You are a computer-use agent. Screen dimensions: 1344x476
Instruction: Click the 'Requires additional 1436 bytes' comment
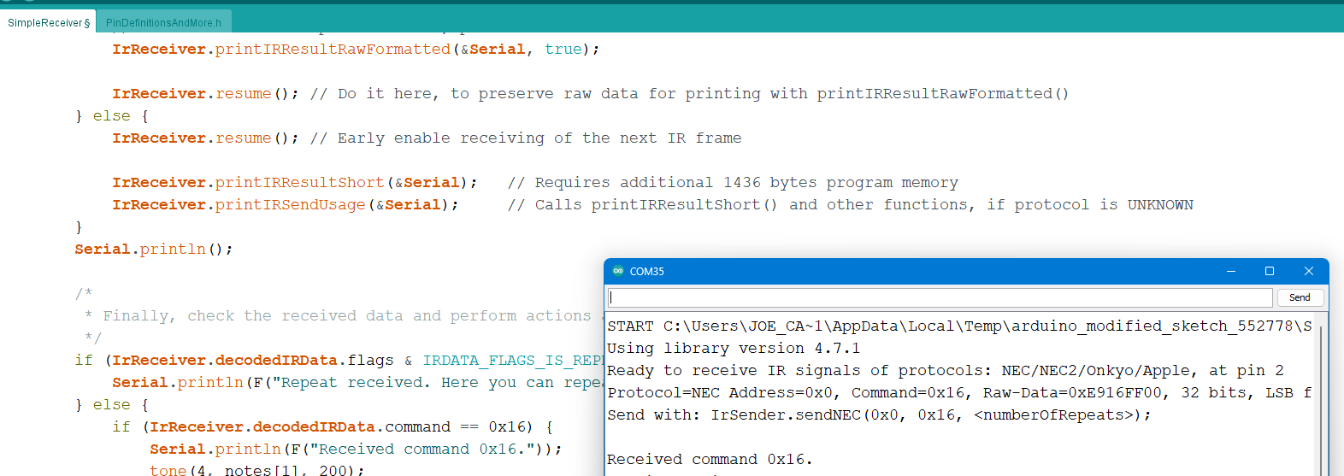733,182
